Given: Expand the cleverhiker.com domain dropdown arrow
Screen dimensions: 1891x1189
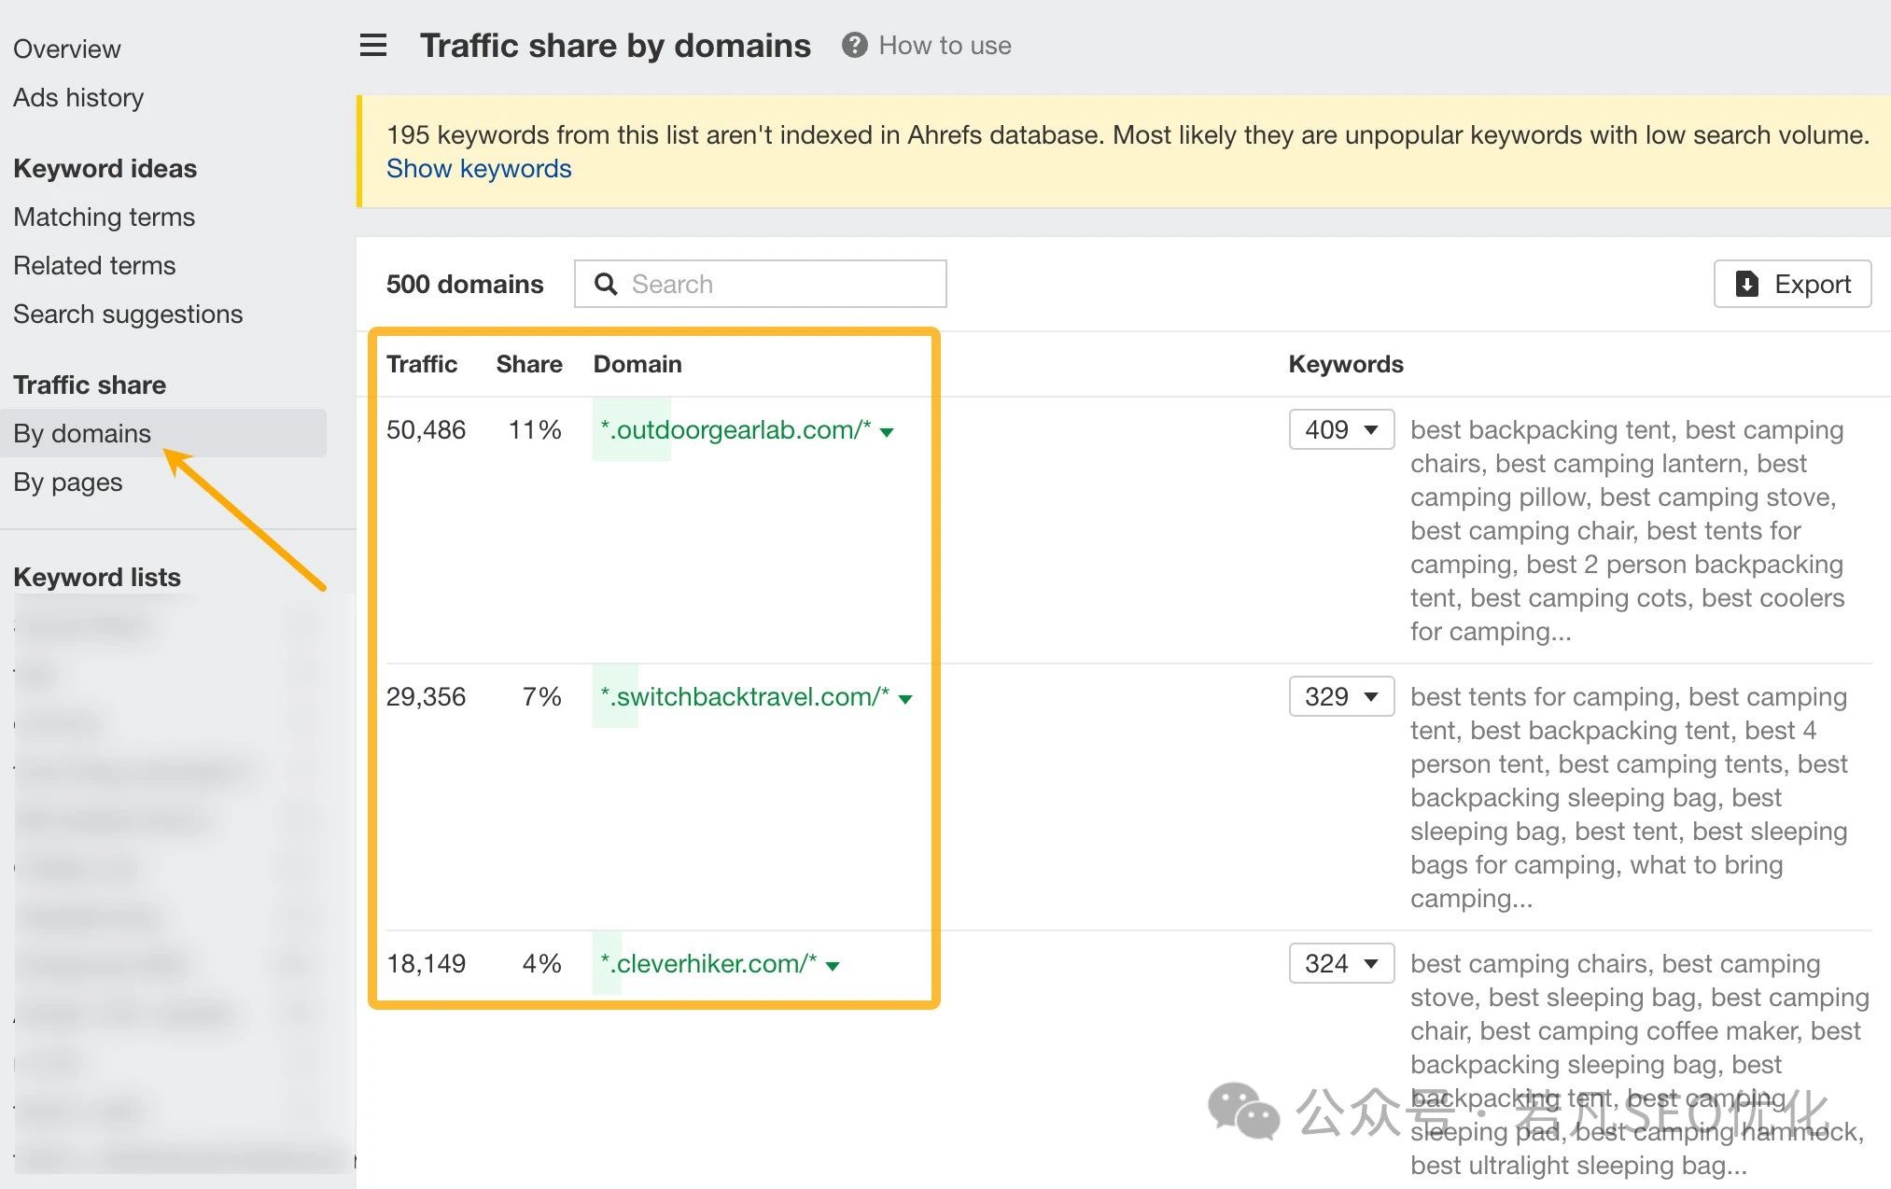Looking at the screenshot, I should point(833,966).
